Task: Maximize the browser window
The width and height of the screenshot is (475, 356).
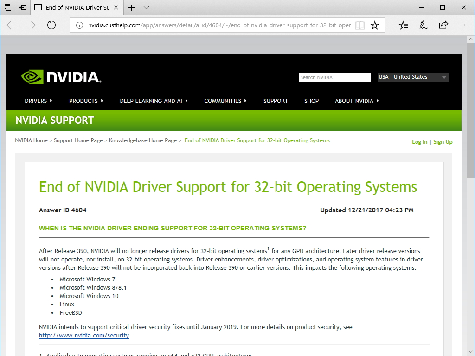Action: click(x=443, y=7)
